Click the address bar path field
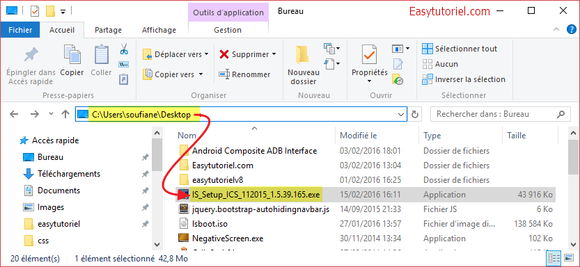This screenshot has width=580, height=267. tap(240, 115)
